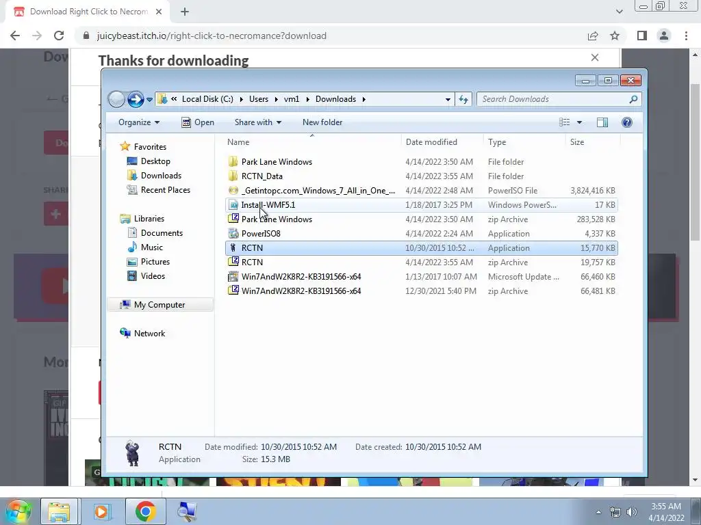The image size is (701, 525).
Task: Click the 3,824,416 KB size cell
Action: [x=592, y=191]
